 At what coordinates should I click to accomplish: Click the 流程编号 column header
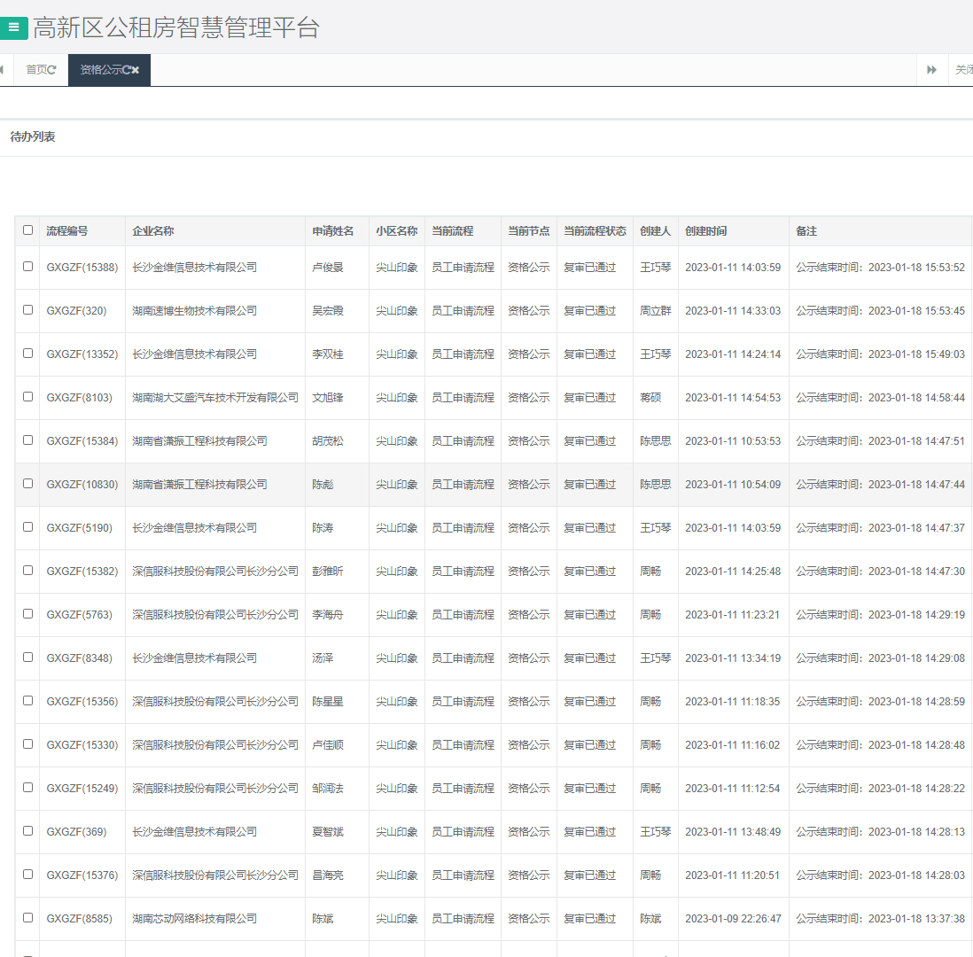pos(67,231)
